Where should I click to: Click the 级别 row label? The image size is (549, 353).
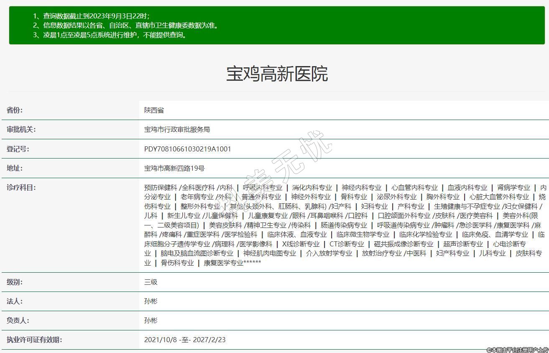15,282
